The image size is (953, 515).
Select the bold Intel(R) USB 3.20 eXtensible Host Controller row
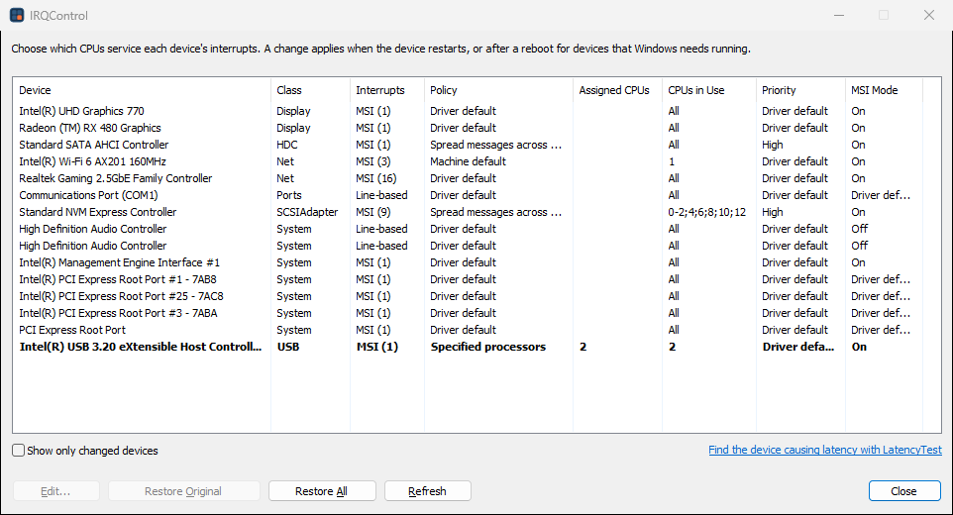(x=468, y=347)
